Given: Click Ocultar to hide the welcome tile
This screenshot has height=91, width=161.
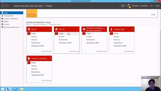Looking at the screenshot, I should 153,15.
